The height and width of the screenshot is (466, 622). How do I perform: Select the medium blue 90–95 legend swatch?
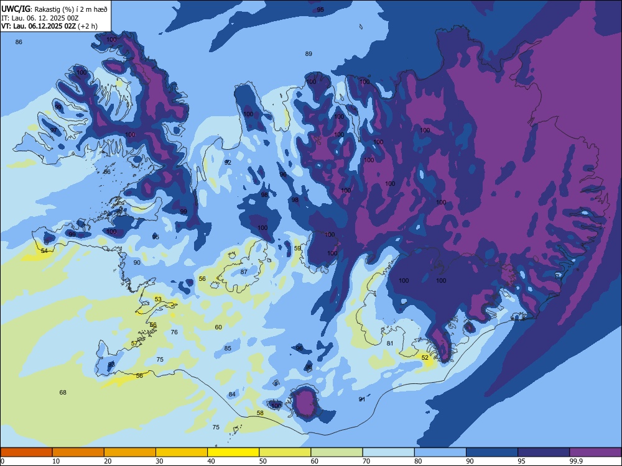pyautogui.click(x=492, y=452)
